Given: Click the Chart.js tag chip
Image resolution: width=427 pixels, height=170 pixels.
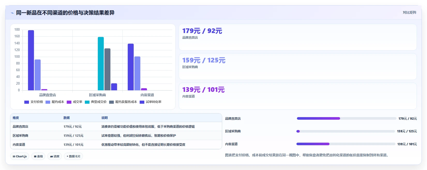Looking at the screenshot, I should (x=20, y=156).
